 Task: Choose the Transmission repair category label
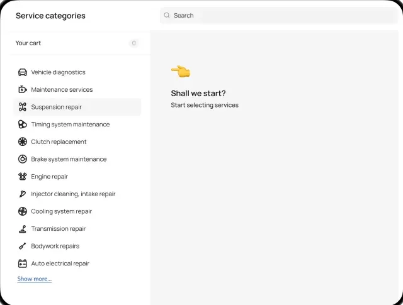(59, 229)
